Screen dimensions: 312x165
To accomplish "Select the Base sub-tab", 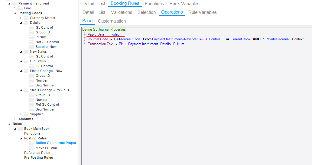I will pos(87,21).
